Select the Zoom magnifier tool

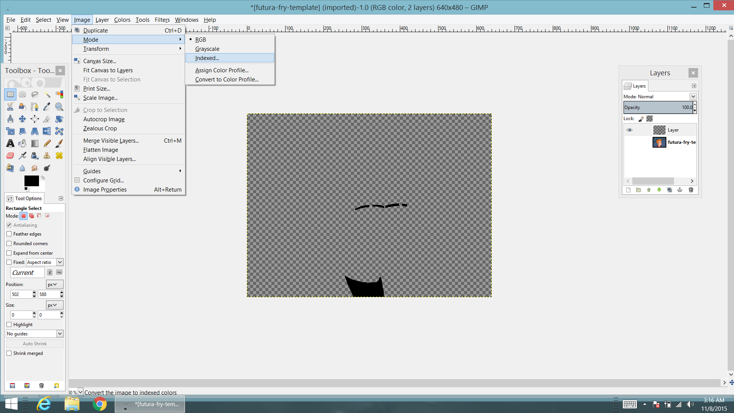(x=59, y=107)
